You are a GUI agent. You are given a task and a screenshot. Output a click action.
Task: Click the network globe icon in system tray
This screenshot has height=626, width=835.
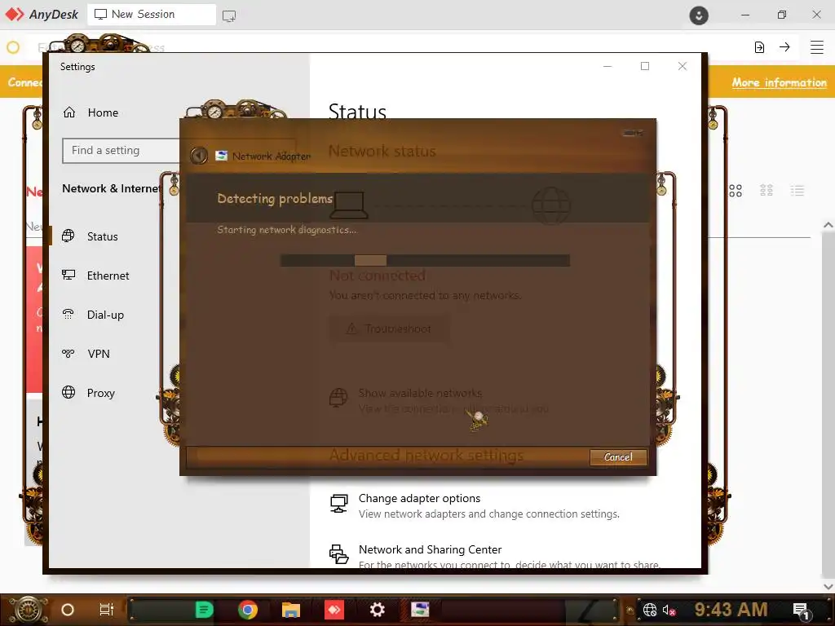650,610
